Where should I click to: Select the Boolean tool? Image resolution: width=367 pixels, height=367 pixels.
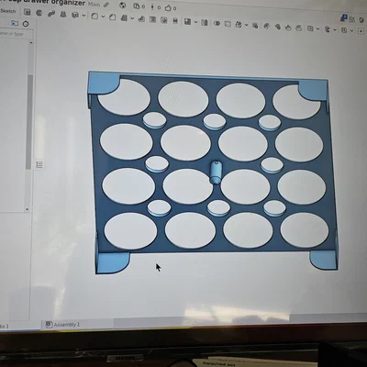217,23
